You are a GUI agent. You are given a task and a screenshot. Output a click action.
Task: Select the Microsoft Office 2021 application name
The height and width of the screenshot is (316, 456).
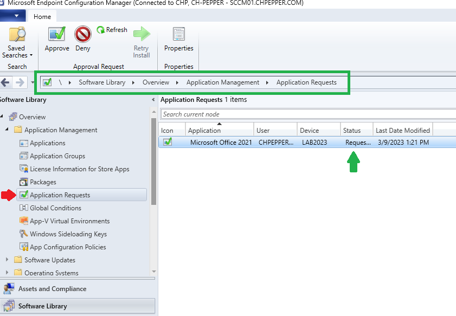tap(221, 142)
